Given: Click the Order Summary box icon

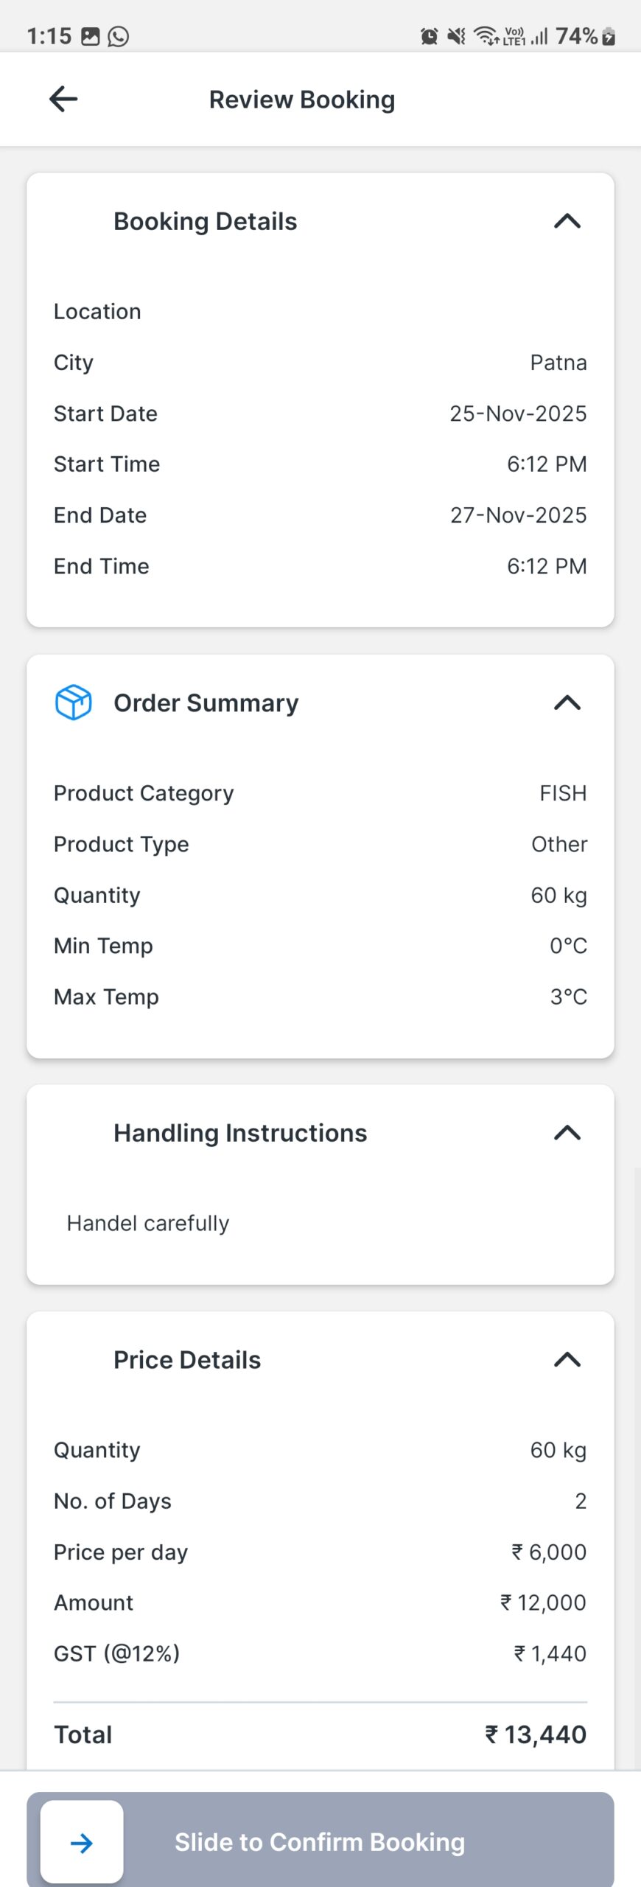Looking at the screenshot, I should [74, 702].
